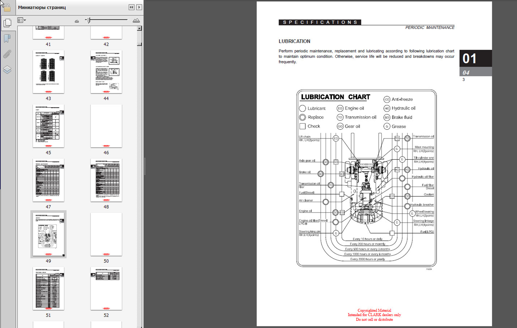This screenshot has width=517, height=328.
Task: Click the thumbnail size slider handle
Action: tap(88, 20)
